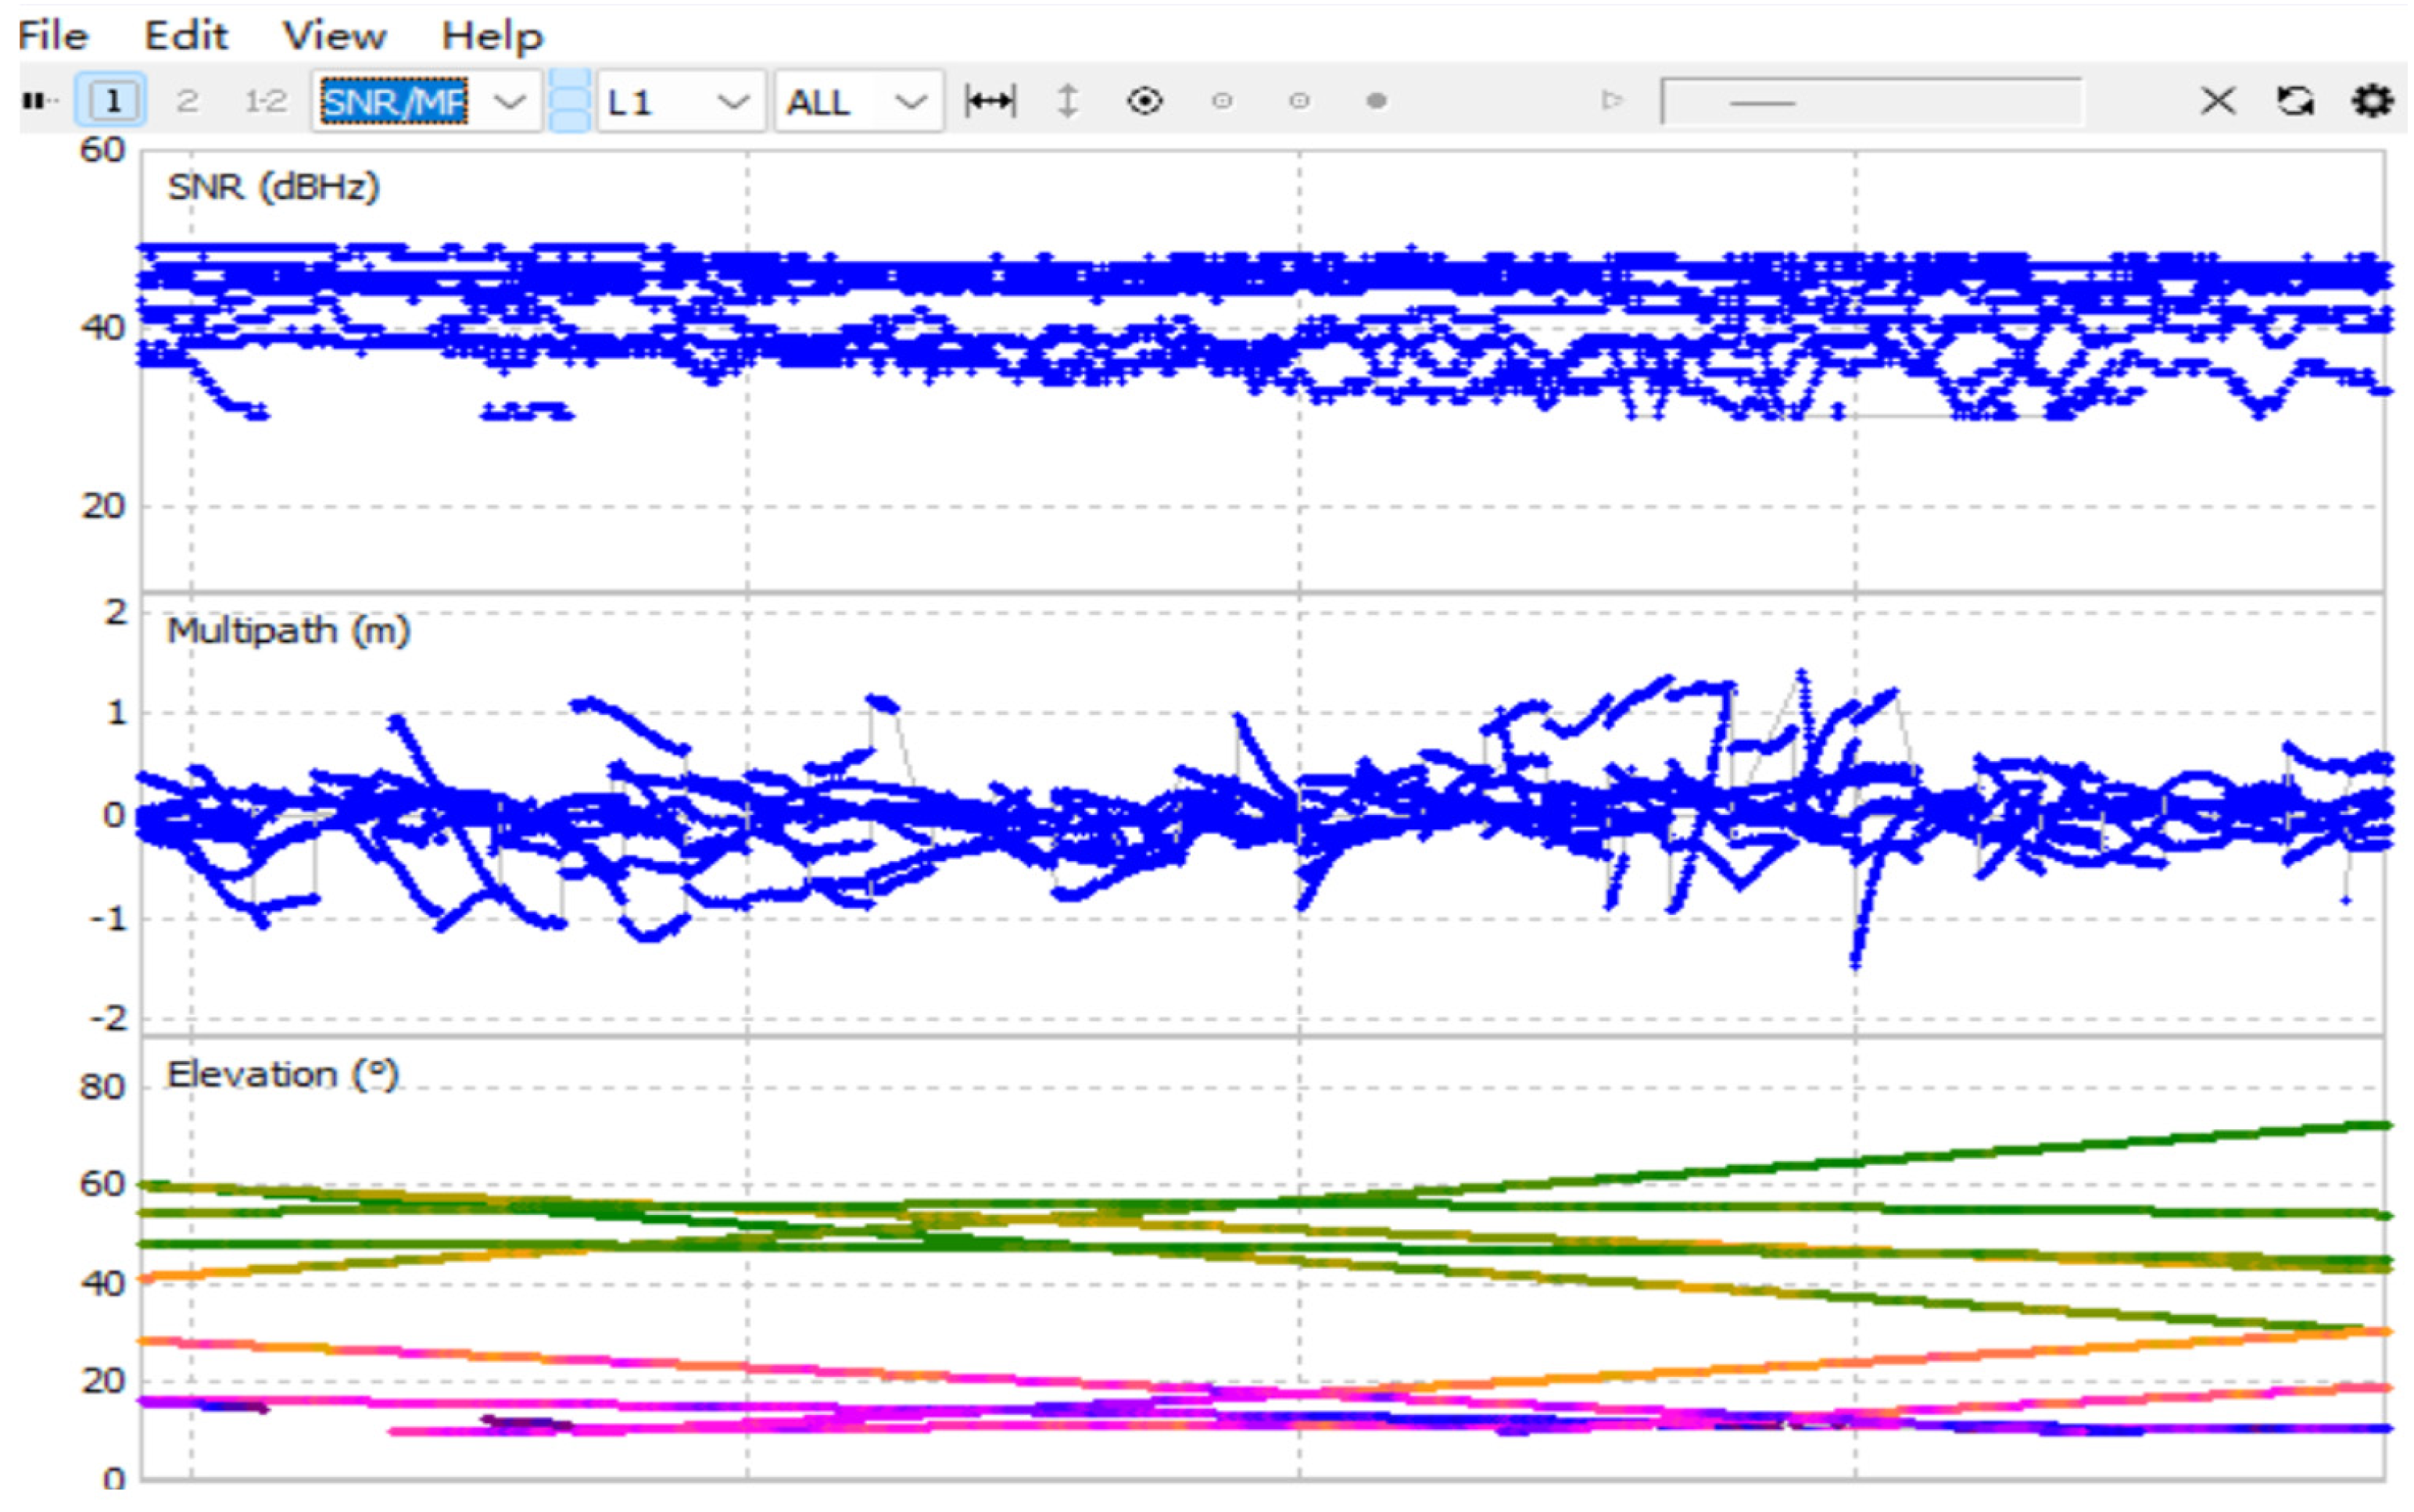The image size is (2414, 1512).
Task: Open the File menu
Action: coord(53,36)
